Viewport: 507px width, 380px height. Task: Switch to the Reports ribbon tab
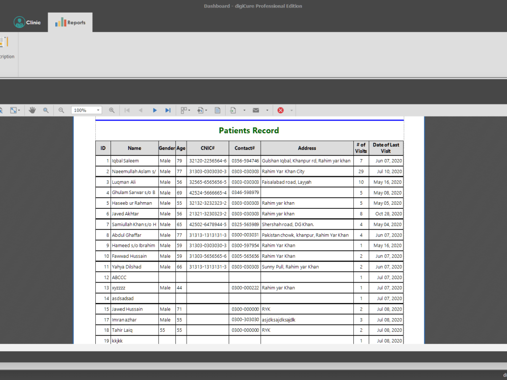pyautogui.click(x=70, y=22)
